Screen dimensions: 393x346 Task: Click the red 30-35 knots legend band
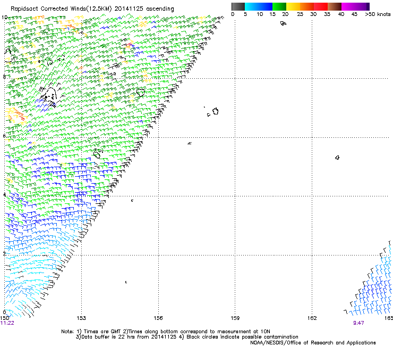coord(321,6)
